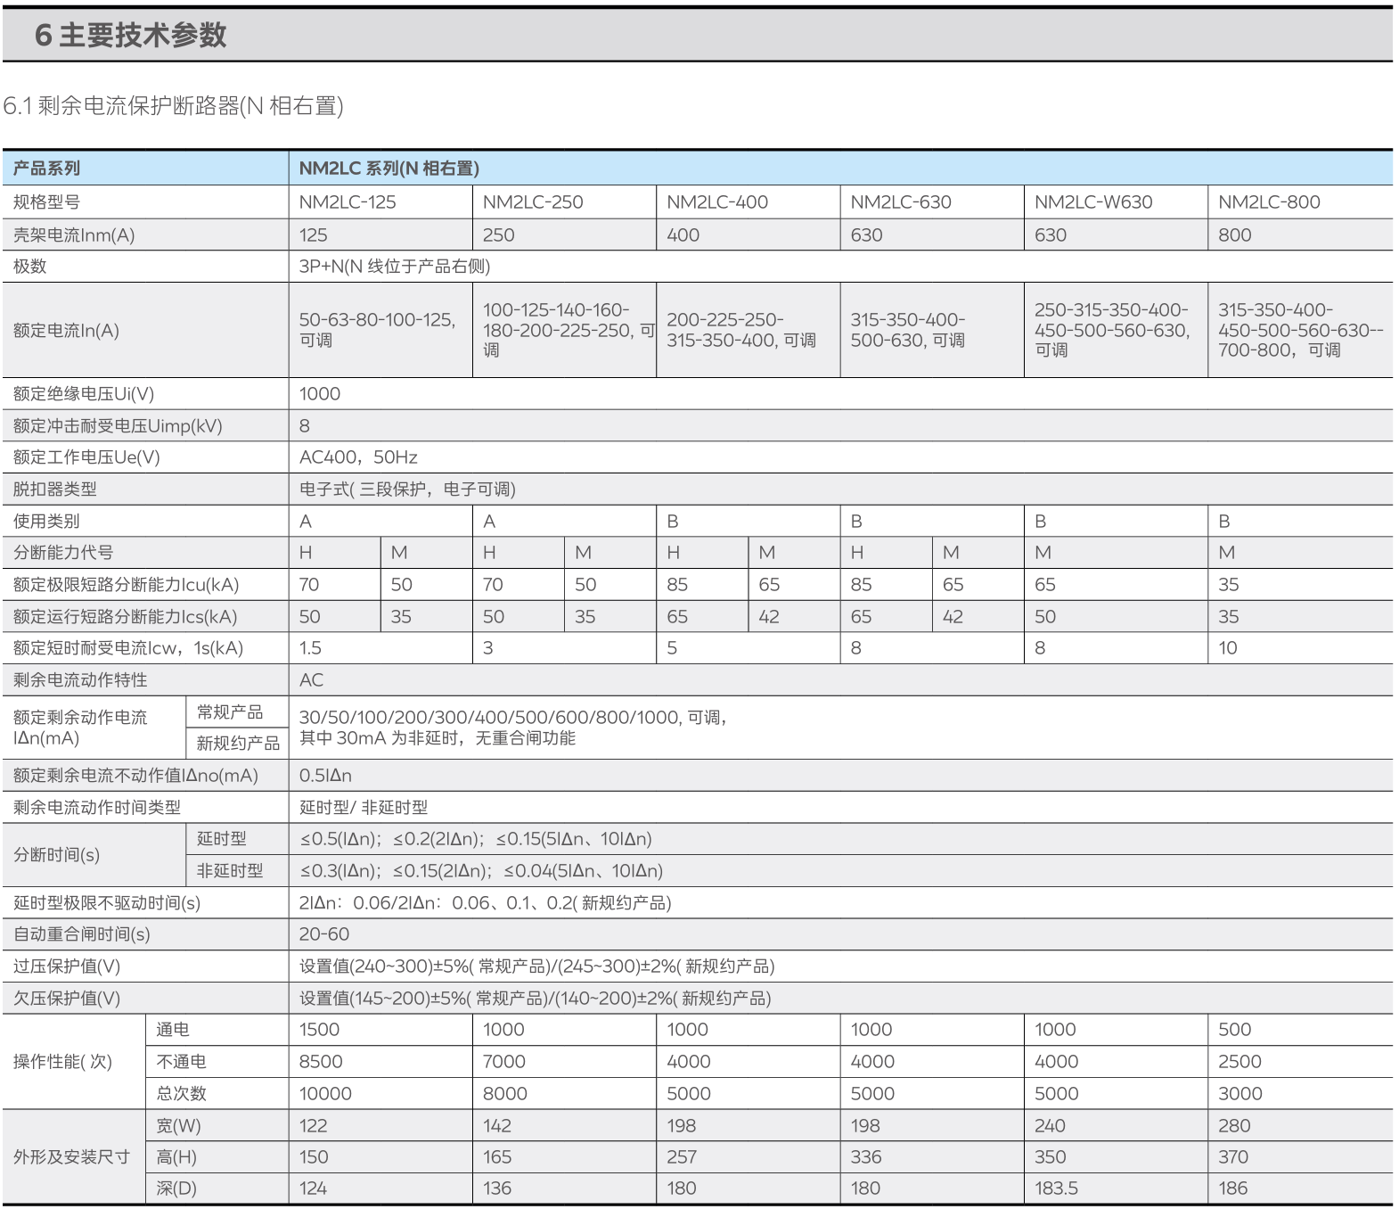This screenshot has width=1399, height=1209.
Task: Click the '规格型号' row label
Action: click(x=46, y=202)
